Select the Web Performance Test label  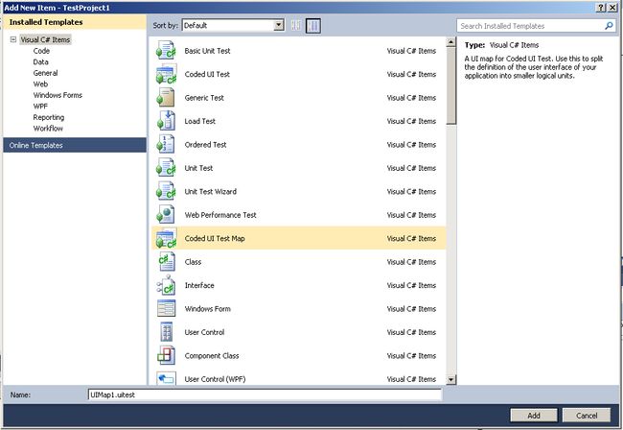[x=220, y=215]
